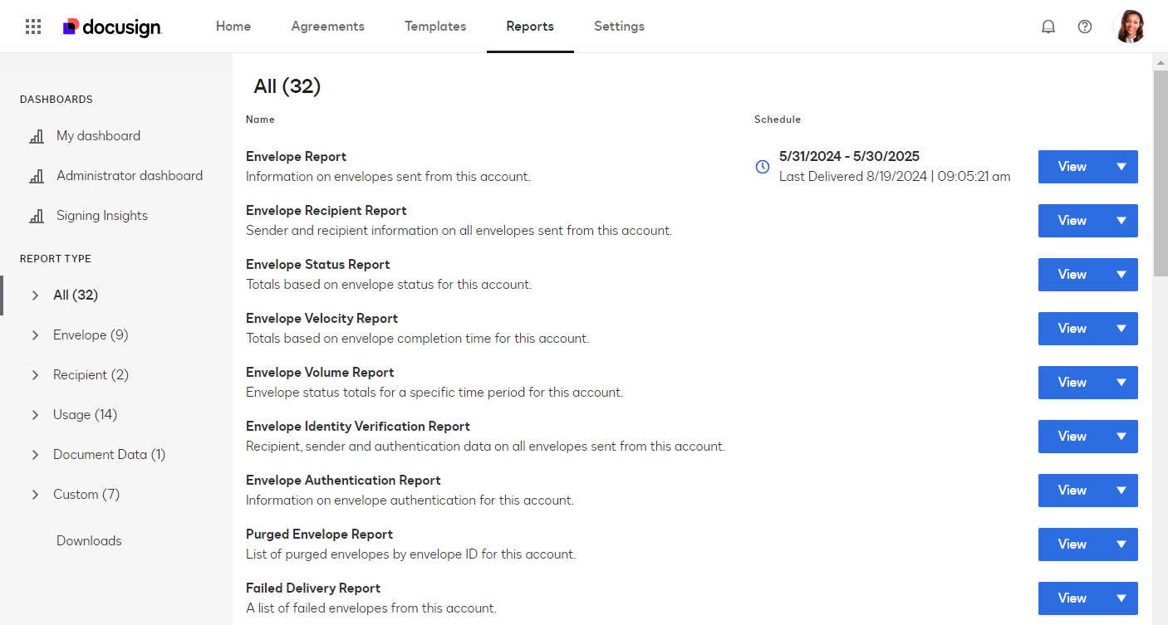Click the Docusign logo
This screenshot has height=625, width=1168.
(112, 27)
